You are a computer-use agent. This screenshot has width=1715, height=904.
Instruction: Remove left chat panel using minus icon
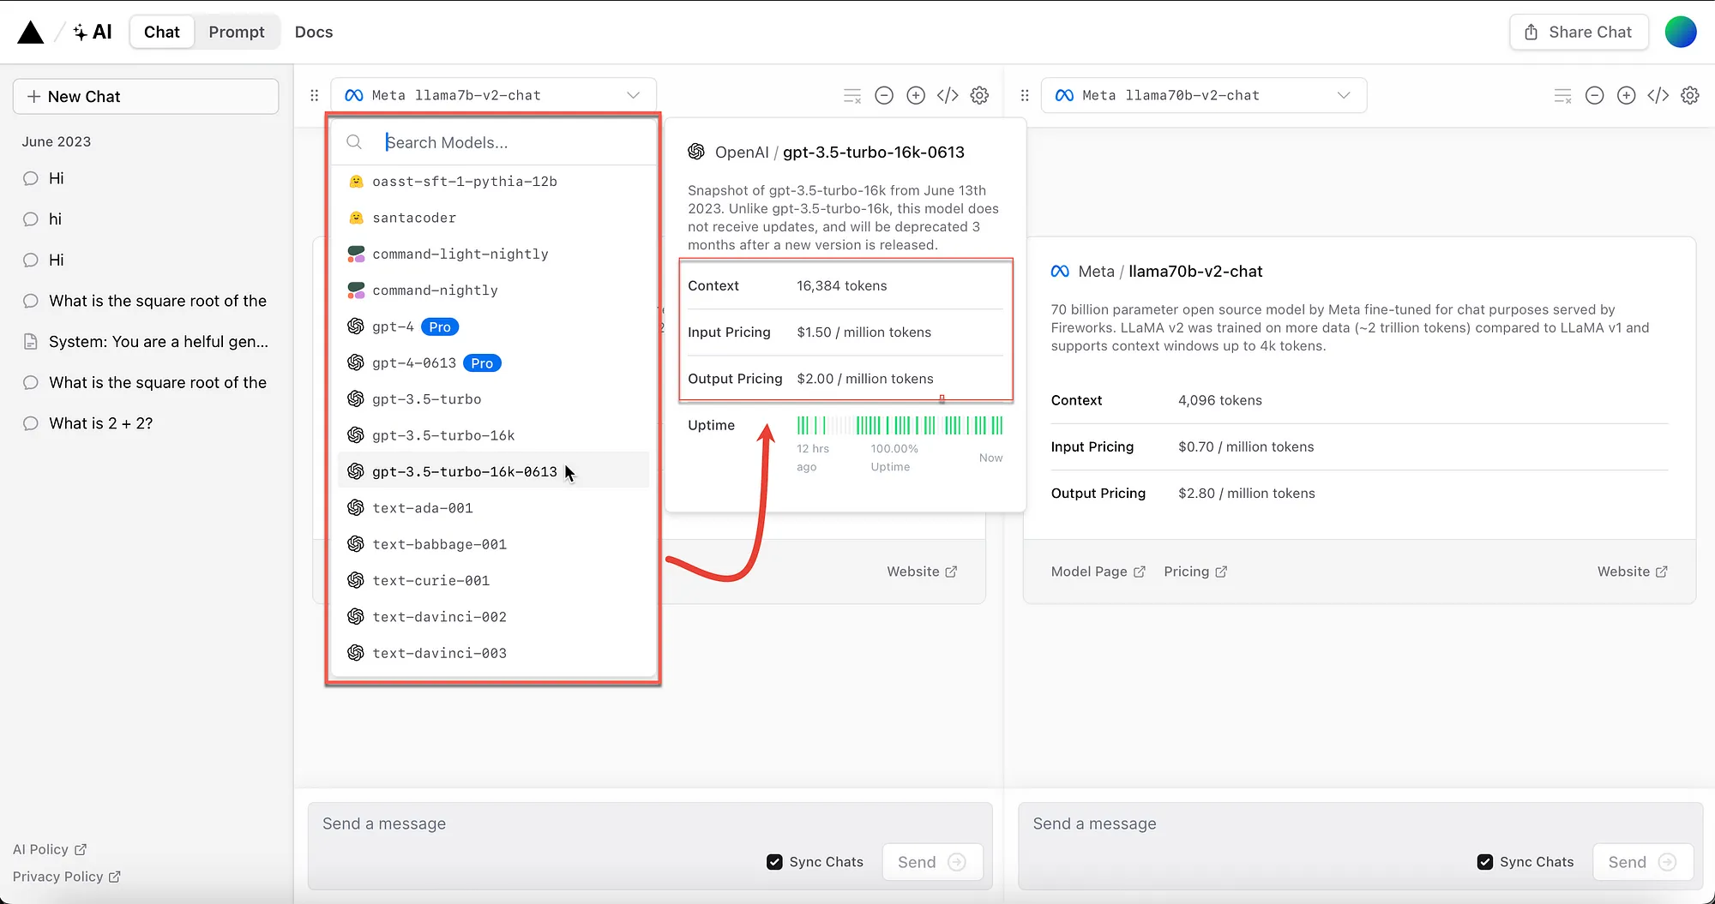[x=884, y=95]
